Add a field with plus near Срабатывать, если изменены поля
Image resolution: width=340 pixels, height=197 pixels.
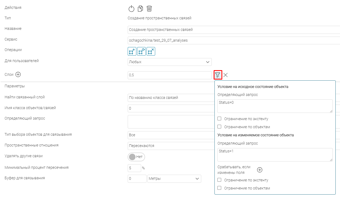point(260,170)
